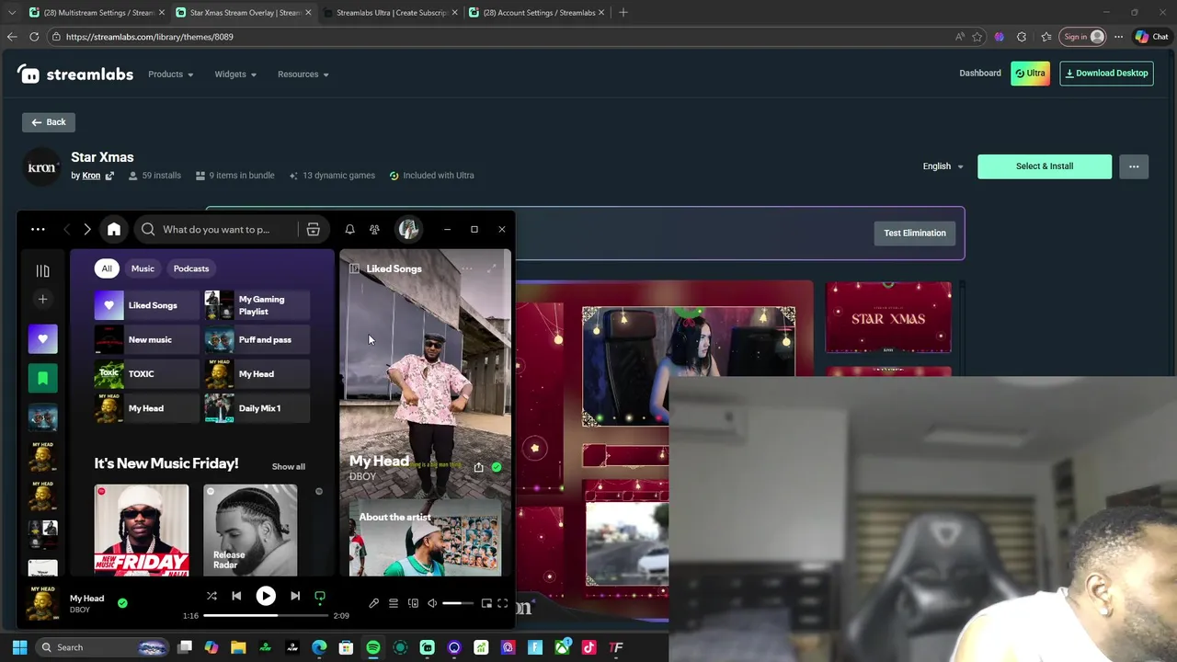
Task: Open the Release Radar playlist card
Action: 250,530
